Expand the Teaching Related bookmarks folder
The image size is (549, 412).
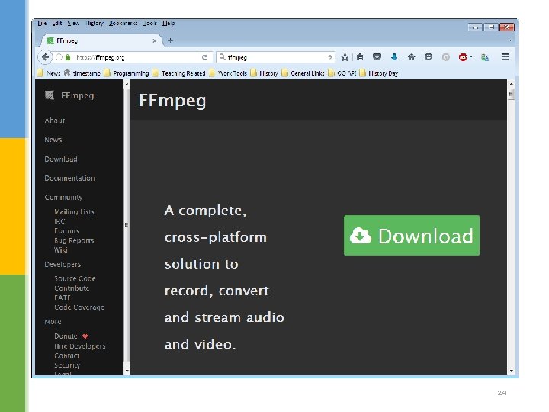coord(179,73)
